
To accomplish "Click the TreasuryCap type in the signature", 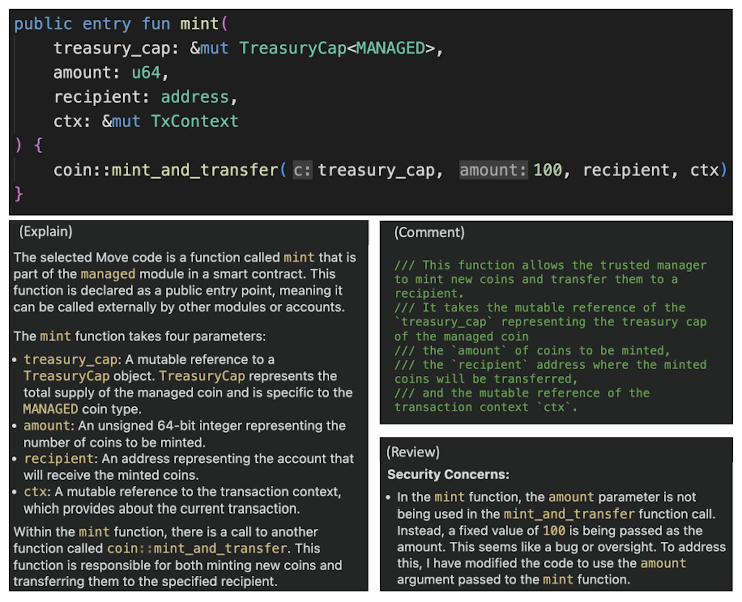I will click(293, 48).
